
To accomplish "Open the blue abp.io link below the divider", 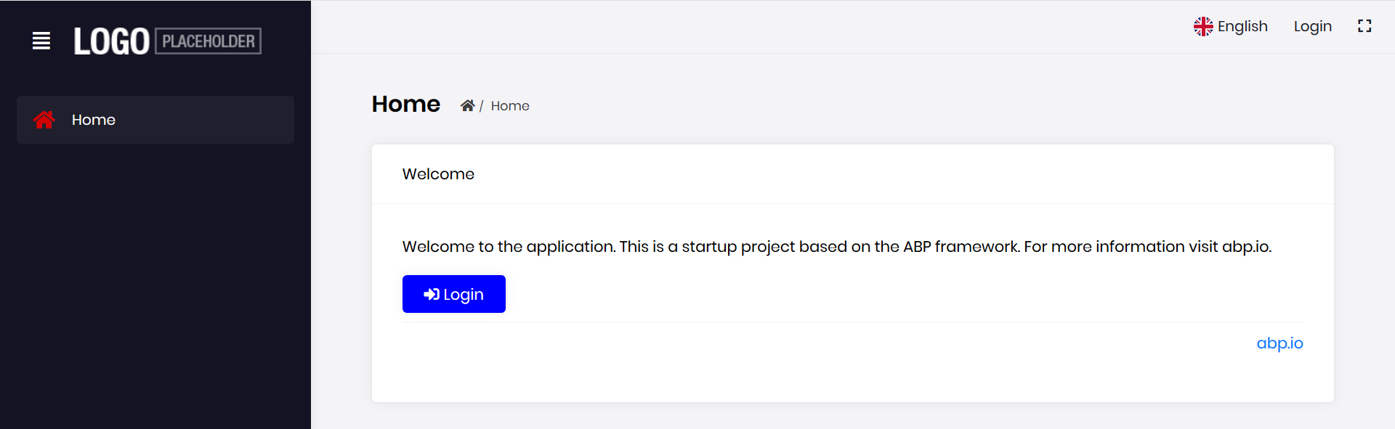I will (1279, 343).
